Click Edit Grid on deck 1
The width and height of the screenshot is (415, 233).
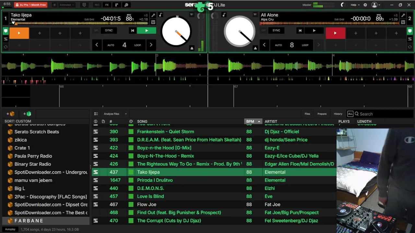click(x=89, y=19)
